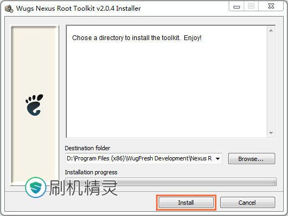Click the installer package icon in title bar
The width and height of the screenshot is (288, 216).
pos(9,9)
